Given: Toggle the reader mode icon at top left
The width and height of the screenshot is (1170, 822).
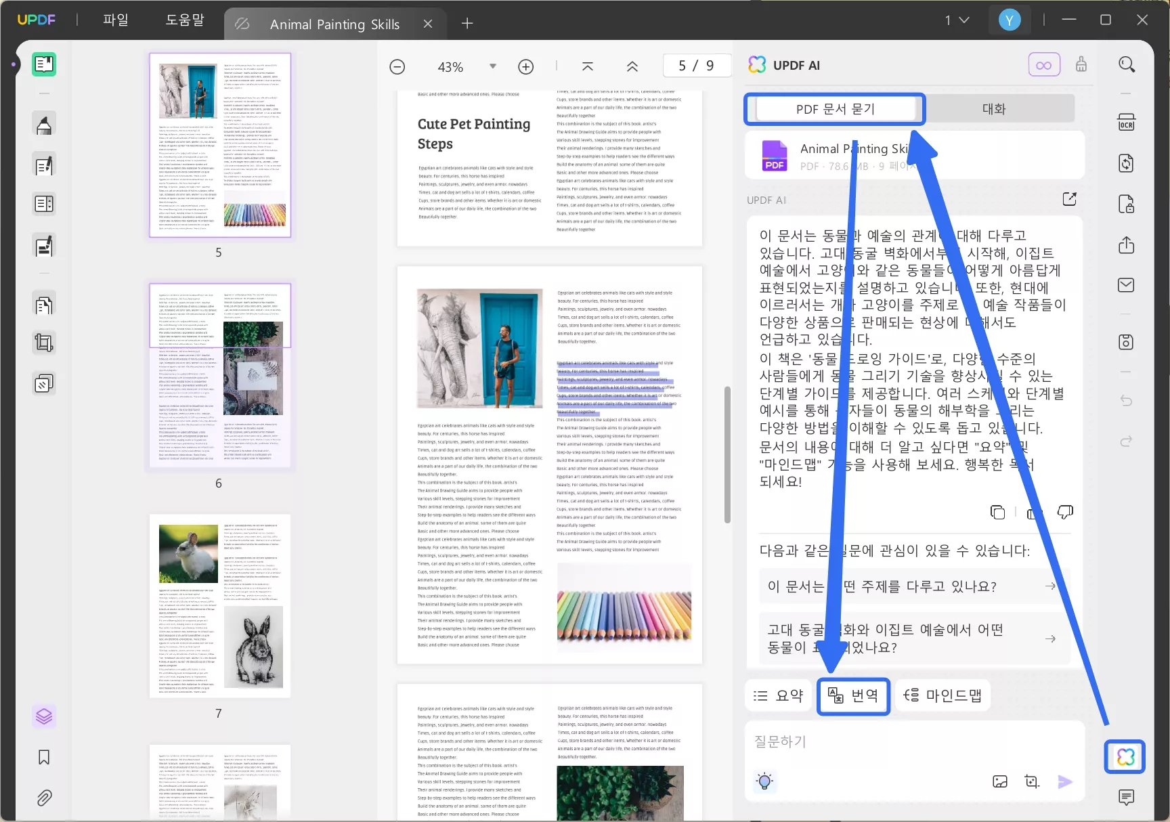Looking at the screenshot, I should click(x=44, y=64).
